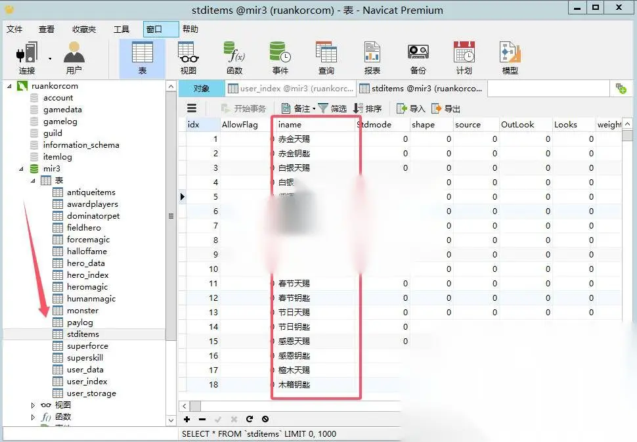Refresh the table with the reload icon
This screenshot has height=442, width=637.
click(x=250, y=419)
